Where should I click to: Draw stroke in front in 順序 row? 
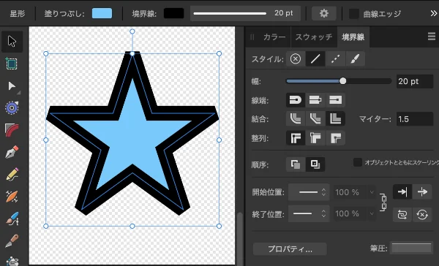(315, 164)
